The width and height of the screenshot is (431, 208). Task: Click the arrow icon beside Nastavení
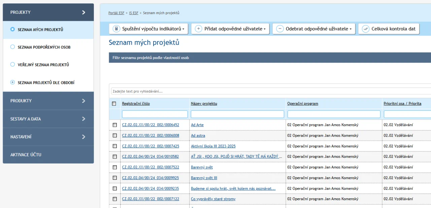pyautogui.click(x=84, y=137)
